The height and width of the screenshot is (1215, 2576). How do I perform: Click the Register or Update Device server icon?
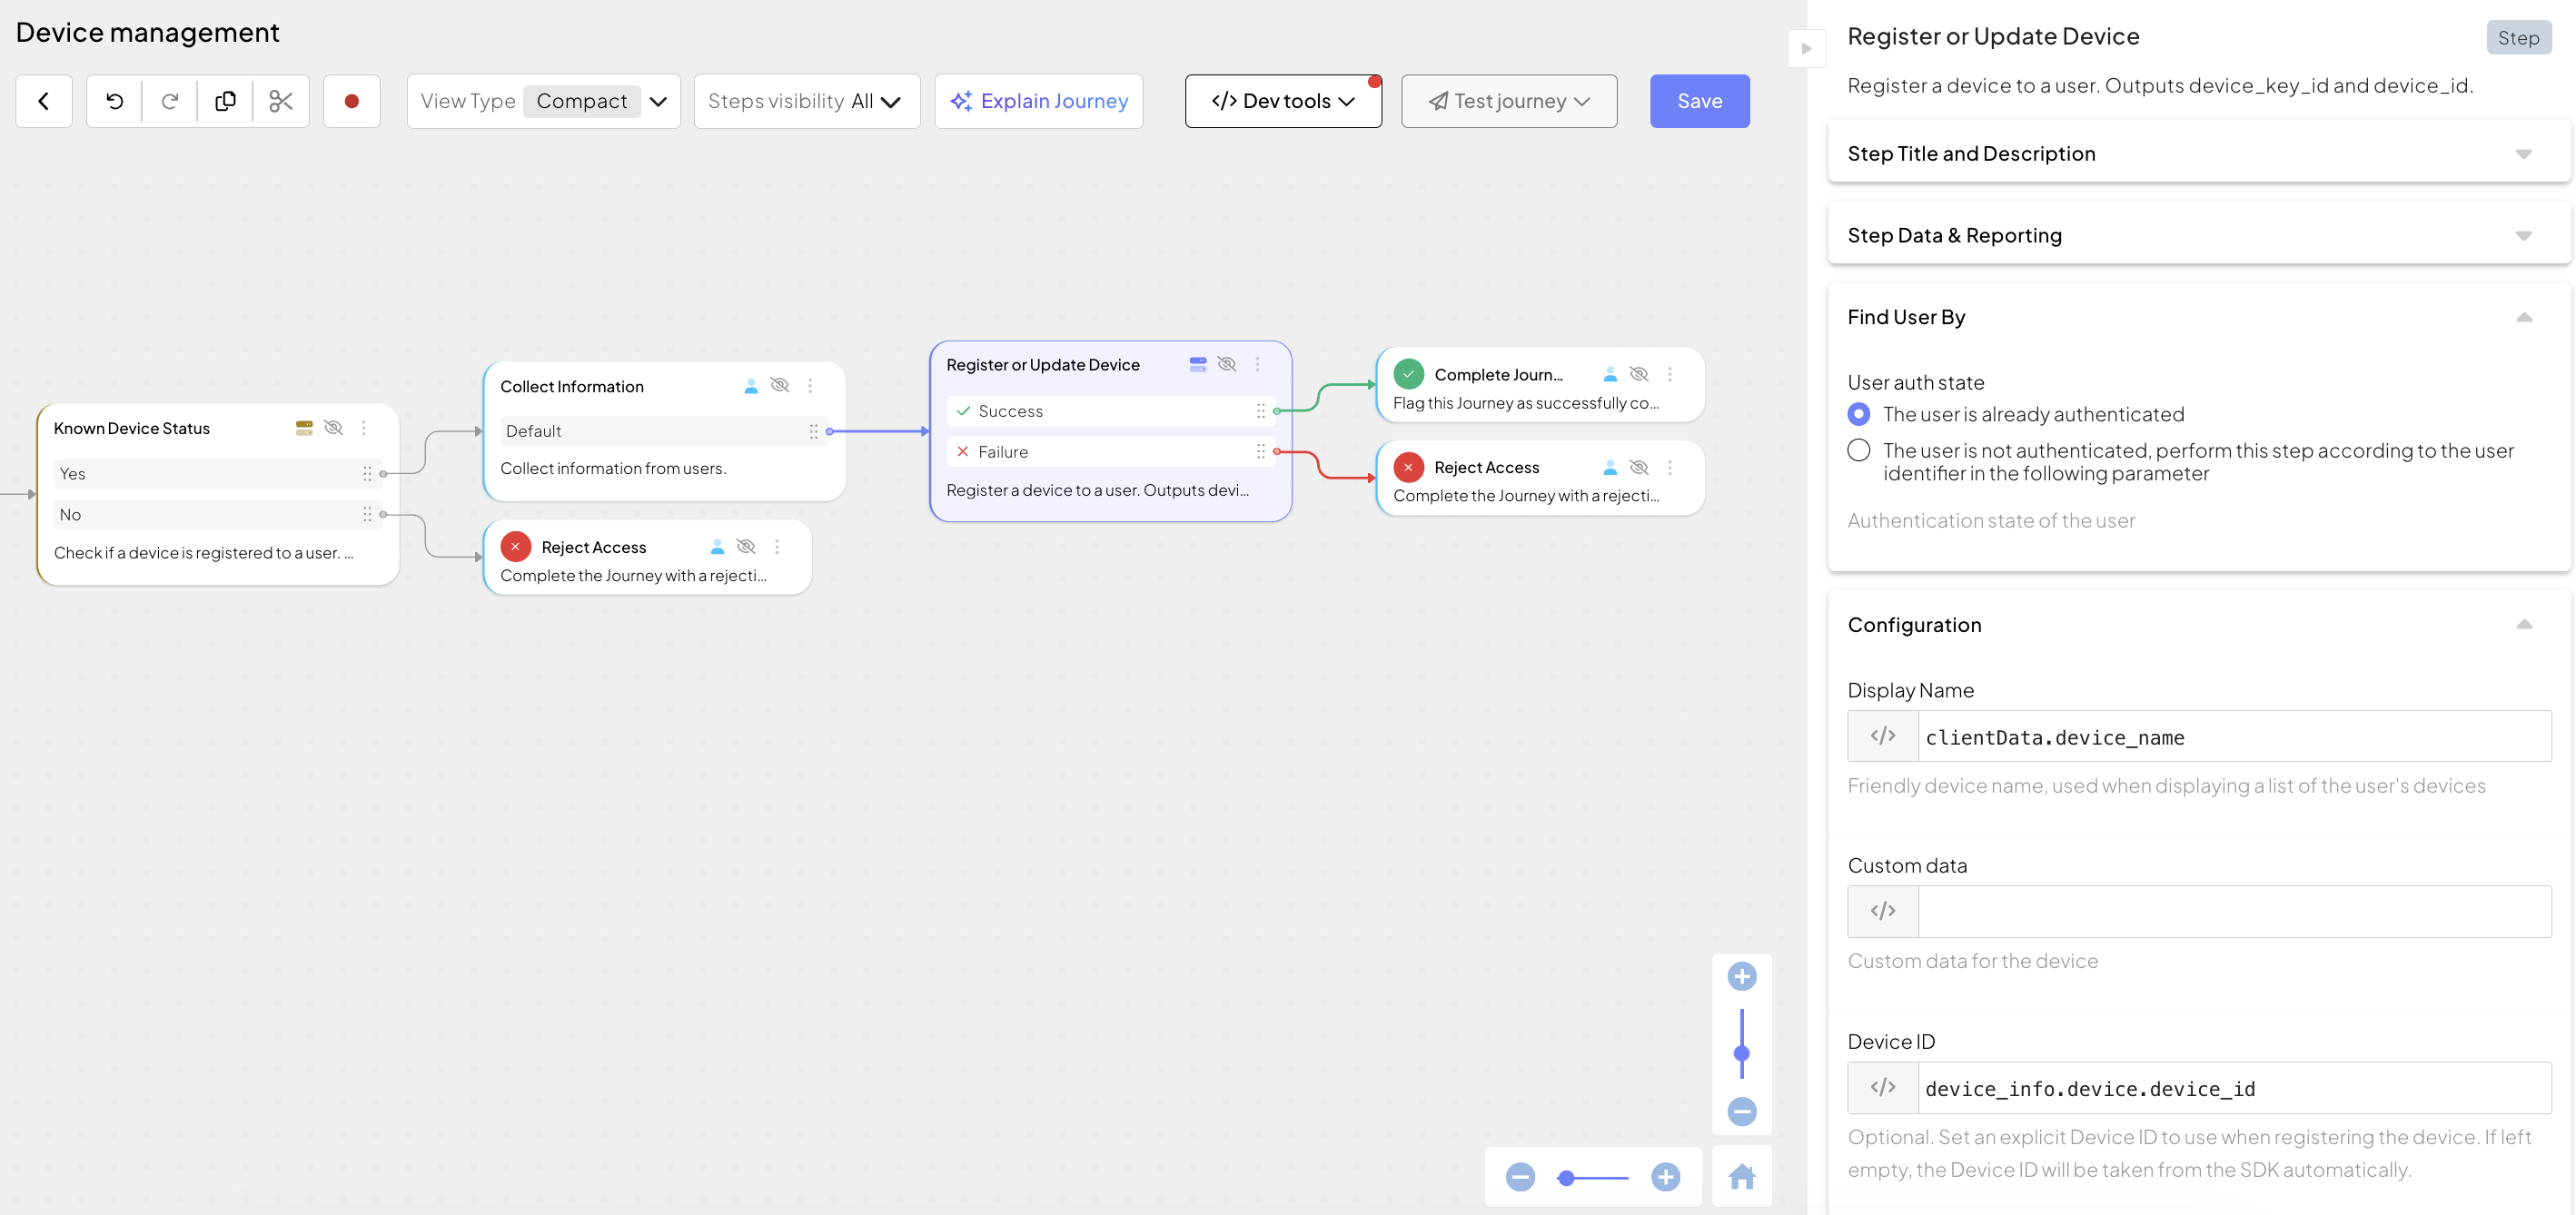(x=1197, y=364)
